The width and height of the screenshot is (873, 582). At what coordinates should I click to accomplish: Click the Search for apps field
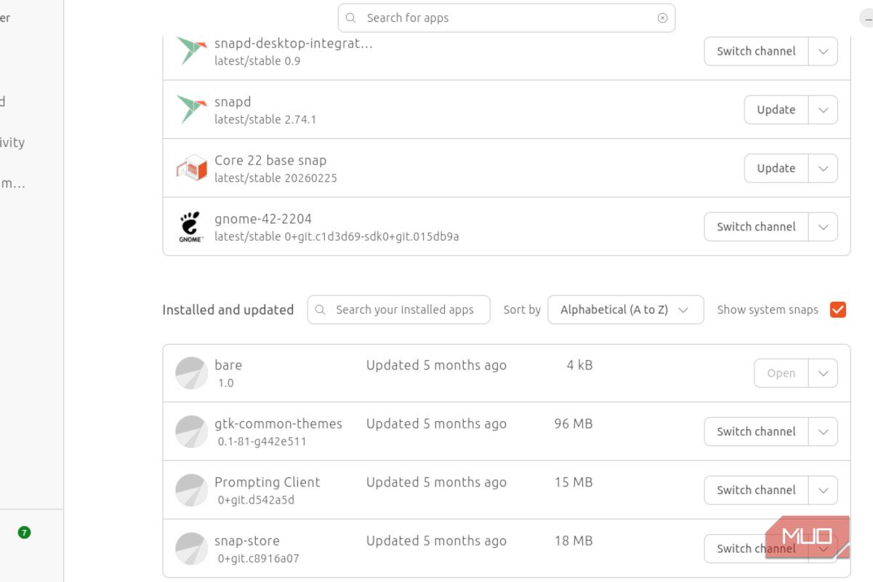pyautogui.click(x=507, y=18)
